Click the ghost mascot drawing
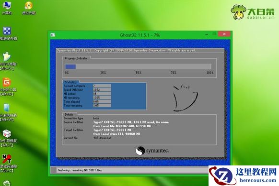Viewport: 279px width, 186px height. (185, 98)
